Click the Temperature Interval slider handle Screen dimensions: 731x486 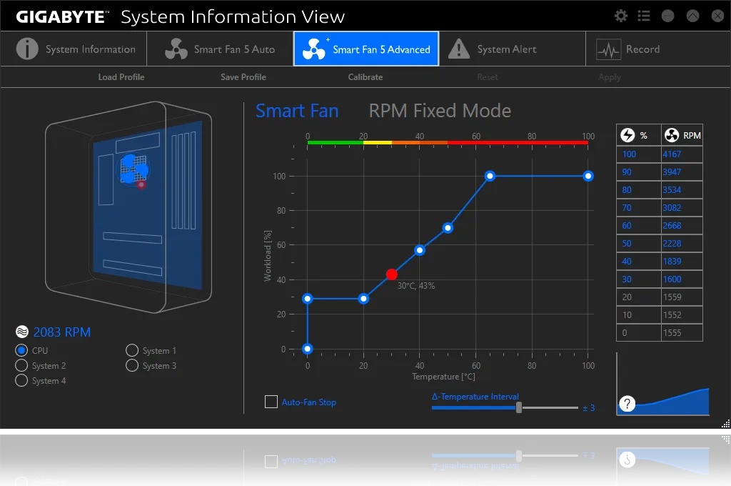point(519,407)
